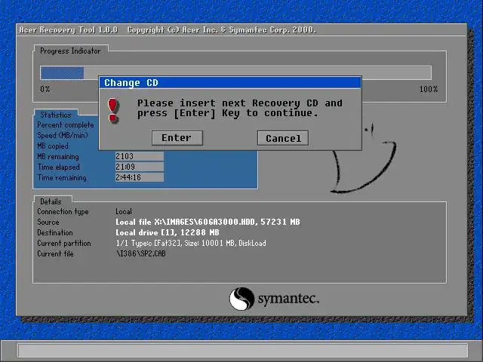Select the Progress Indicator group label
Image resolution: width=483 pixels, height=362 pixels.
(x=70, y=51)
